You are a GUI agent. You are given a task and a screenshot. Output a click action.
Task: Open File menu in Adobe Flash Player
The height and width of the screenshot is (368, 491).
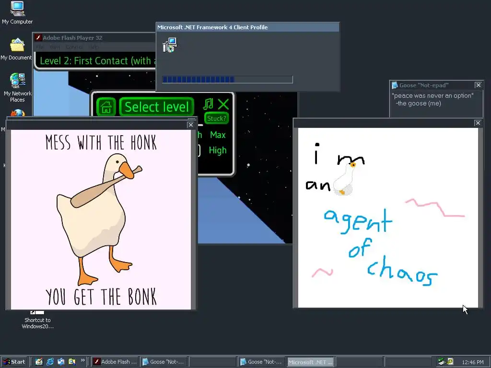tap(40, 47)
